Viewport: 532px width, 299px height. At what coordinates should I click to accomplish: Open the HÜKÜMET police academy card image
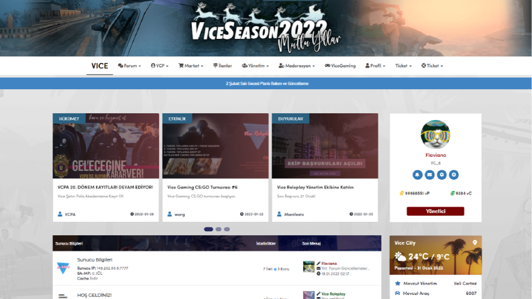coord(106,145)
